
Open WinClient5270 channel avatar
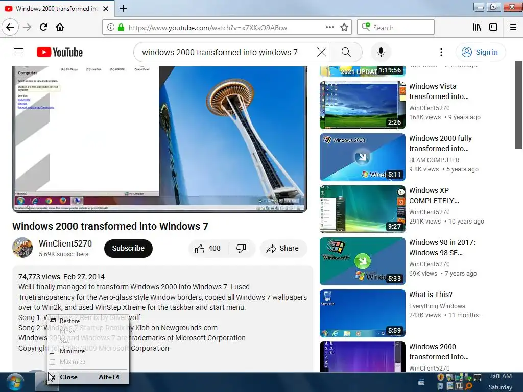coord(22,248)
